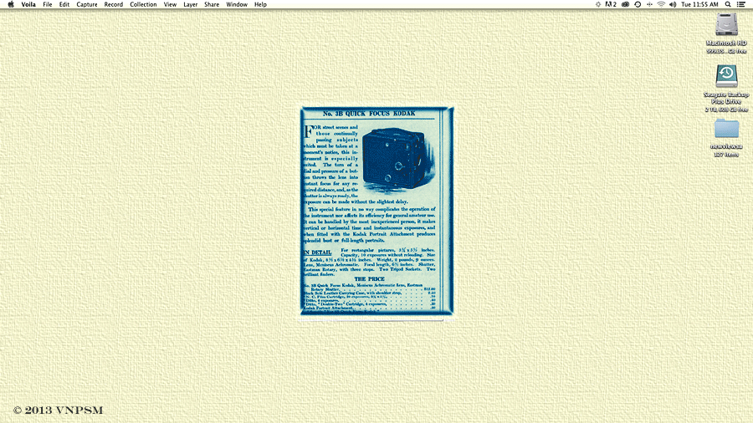Click the Adobe notification menu bar icon

611,4
